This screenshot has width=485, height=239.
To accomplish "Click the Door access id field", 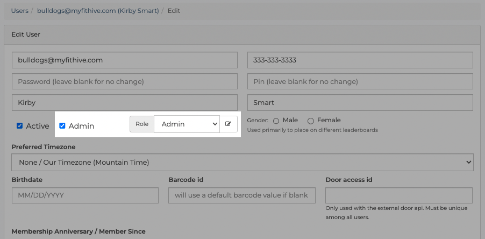I will tap(399, 195).
